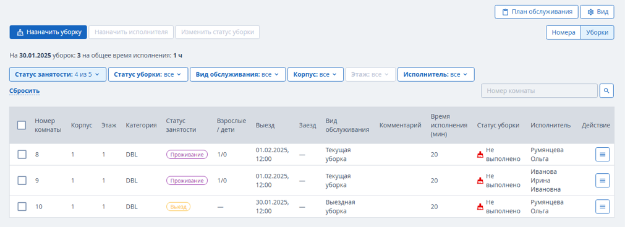Click departure date 30.01.2025, 12:00
Screen dimensions: 625x227
272,207
